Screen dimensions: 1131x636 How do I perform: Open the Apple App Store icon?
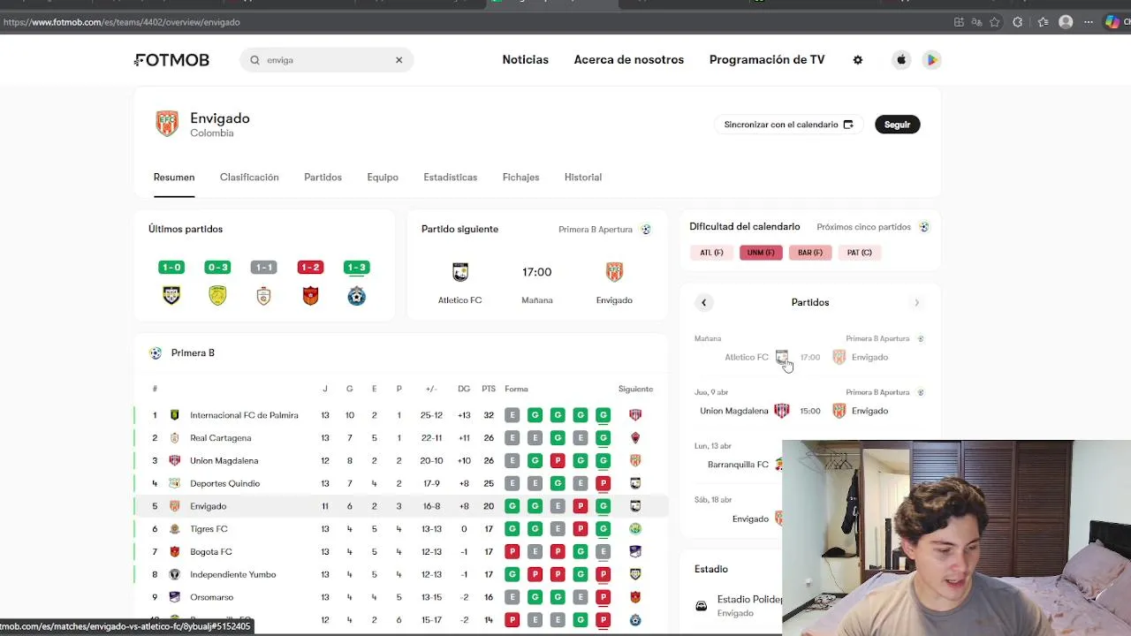coord(901,60)
